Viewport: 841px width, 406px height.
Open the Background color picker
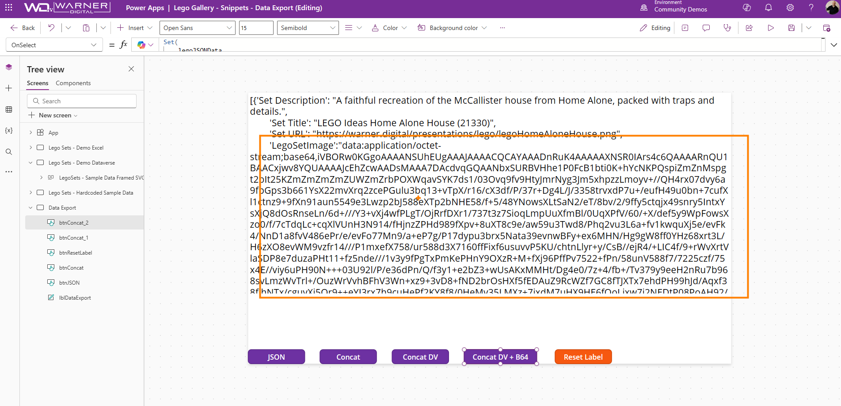(452, 28)
